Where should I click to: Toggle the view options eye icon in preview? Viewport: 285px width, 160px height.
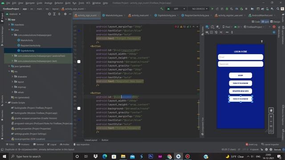207,32
